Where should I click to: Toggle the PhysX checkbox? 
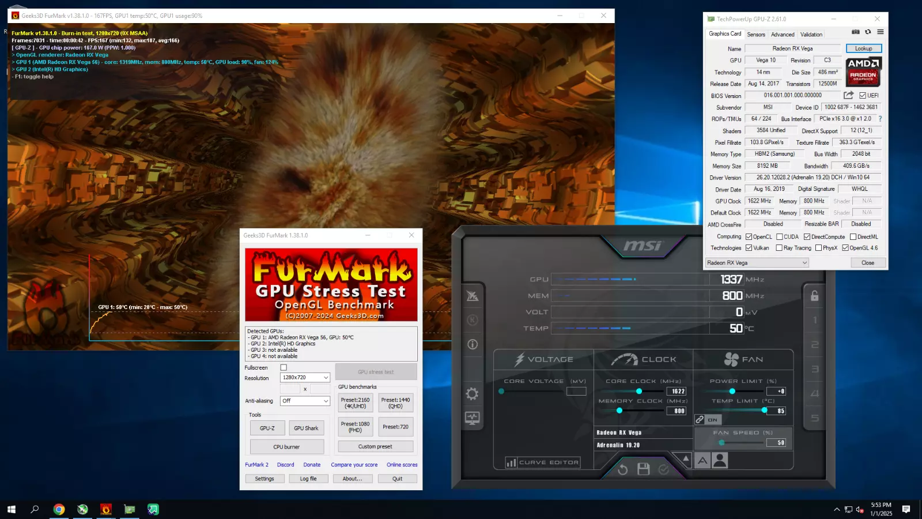point(818,248)
